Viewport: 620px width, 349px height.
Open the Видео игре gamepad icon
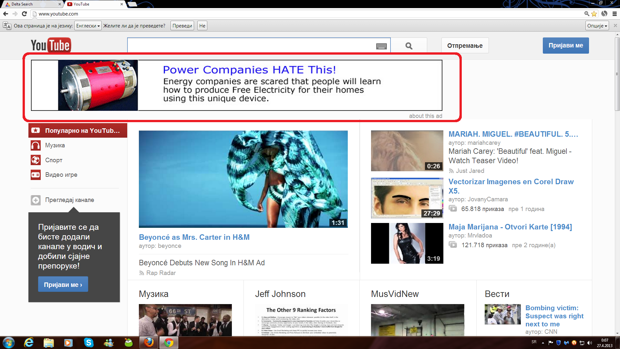pyautogui.click(x=36, y=175)
